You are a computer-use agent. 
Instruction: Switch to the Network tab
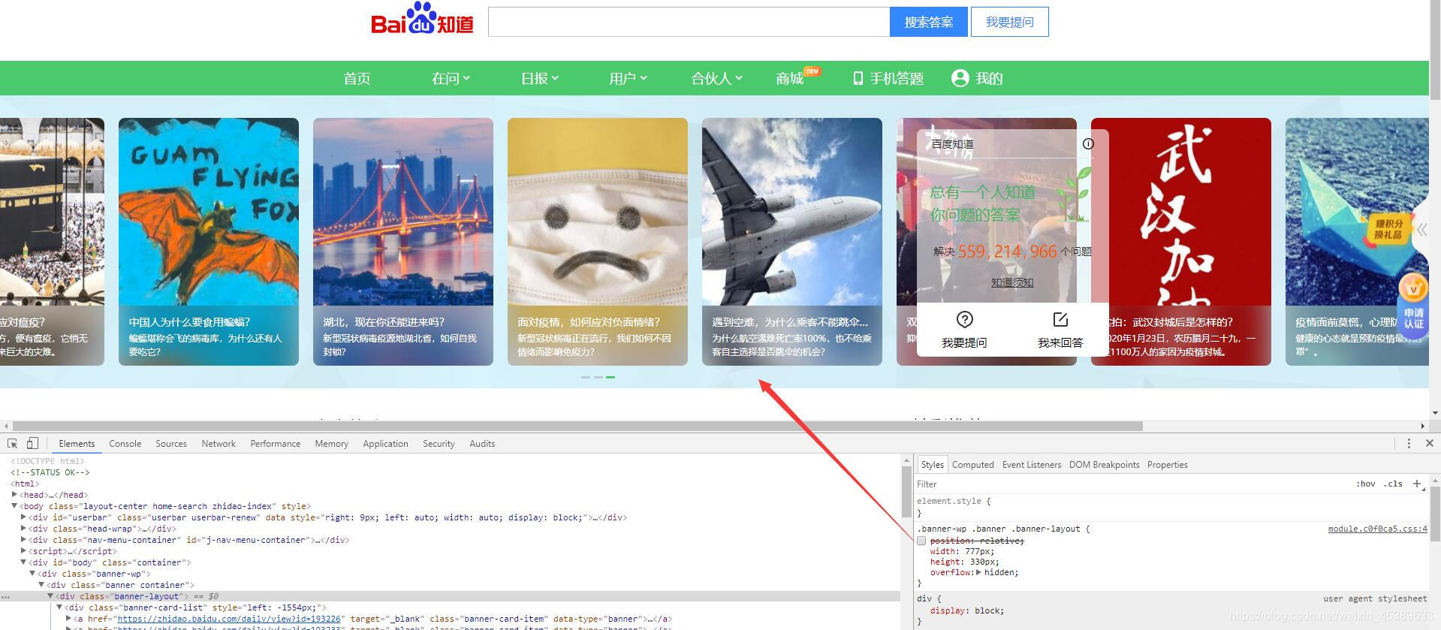219,444
